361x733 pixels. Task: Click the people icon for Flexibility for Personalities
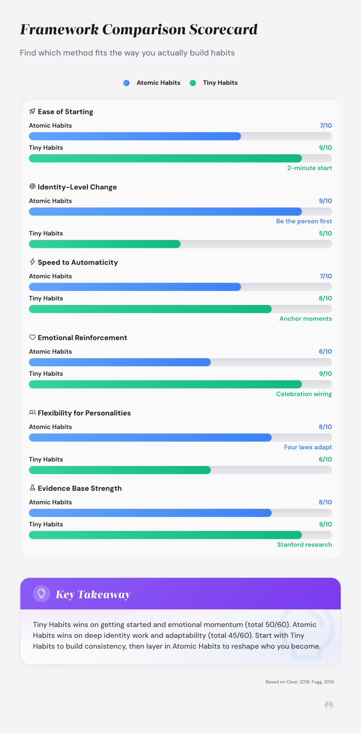click(32, 413)
